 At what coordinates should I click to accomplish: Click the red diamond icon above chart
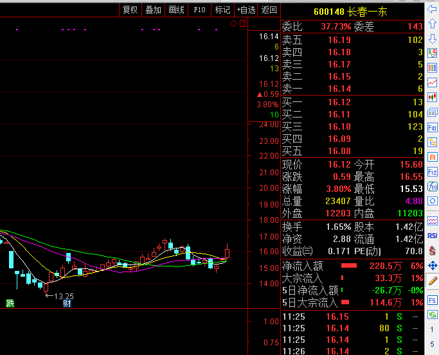pyautogui.click(x=233, y=24)
